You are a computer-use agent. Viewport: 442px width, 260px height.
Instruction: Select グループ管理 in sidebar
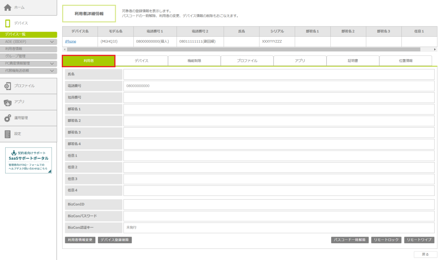(16, 56)
